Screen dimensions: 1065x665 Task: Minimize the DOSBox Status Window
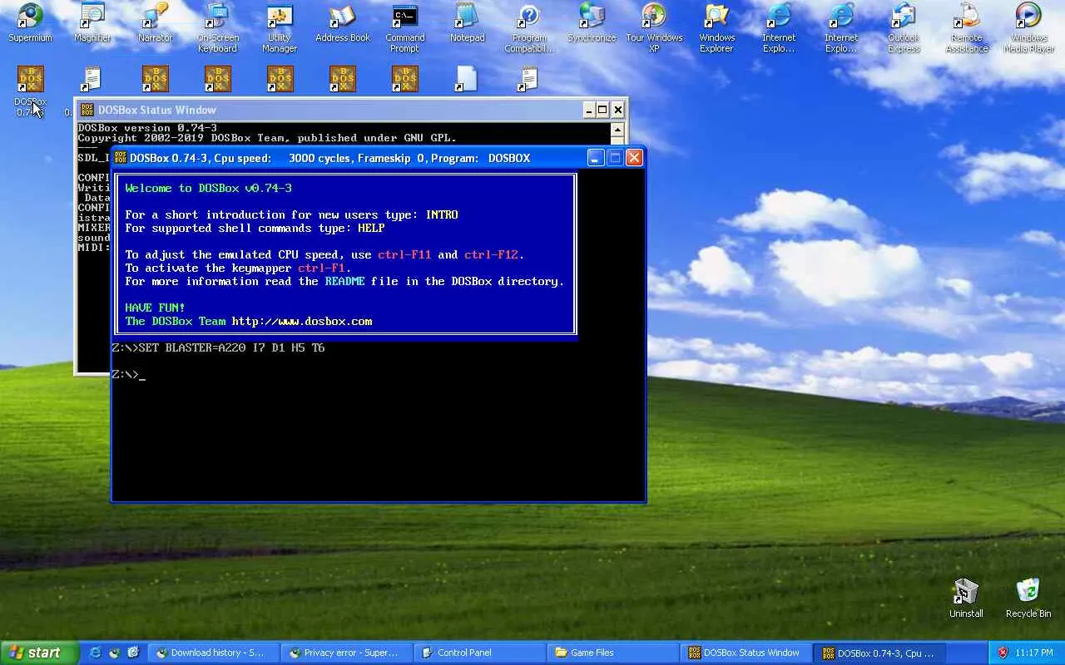[589, 110]
